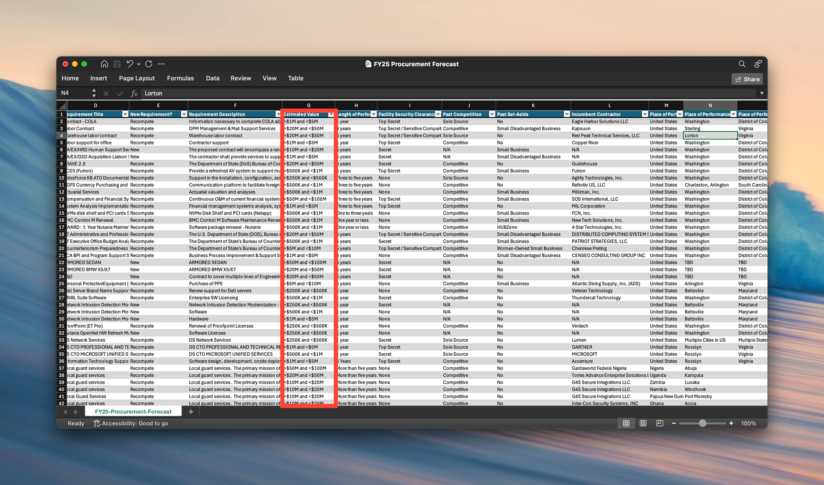Open the Incumbent Contractor filter dropdown
The width and height of the screenshot is (824, 485).
(x=645, y=114)
